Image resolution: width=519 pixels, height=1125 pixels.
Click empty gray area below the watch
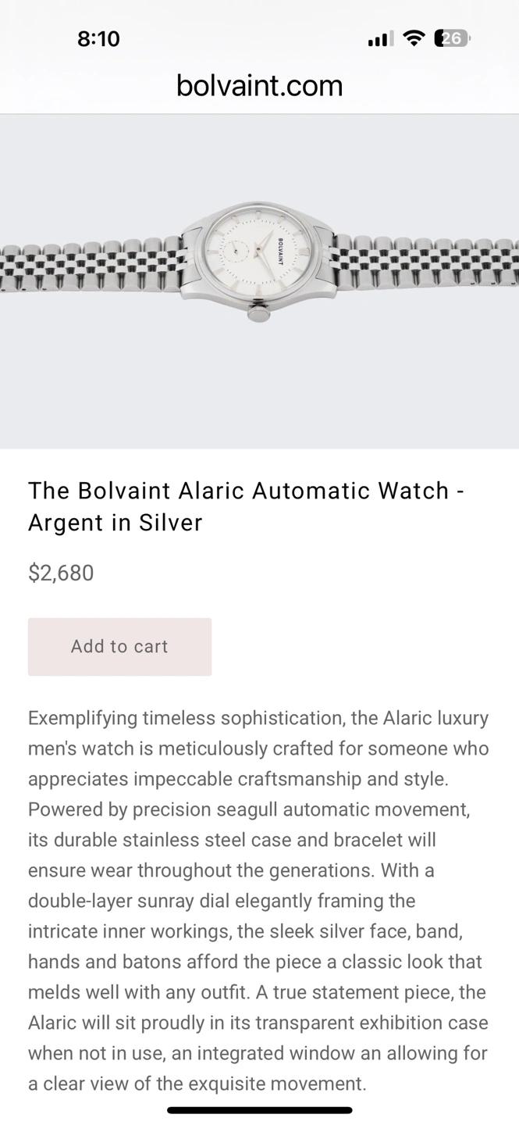259,391
